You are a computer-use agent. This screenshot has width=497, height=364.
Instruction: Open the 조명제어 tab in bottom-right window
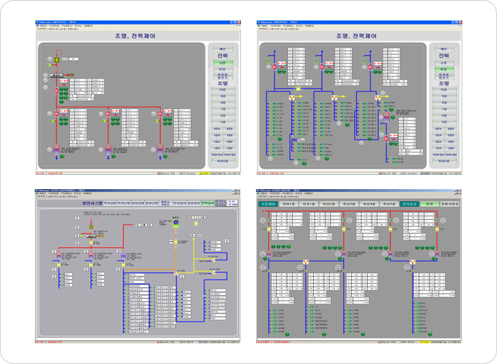point(267,203)
